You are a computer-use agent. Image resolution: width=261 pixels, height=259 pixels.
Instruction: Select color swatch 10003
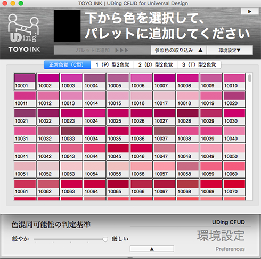pyautogui.click(x=71, y=82)
